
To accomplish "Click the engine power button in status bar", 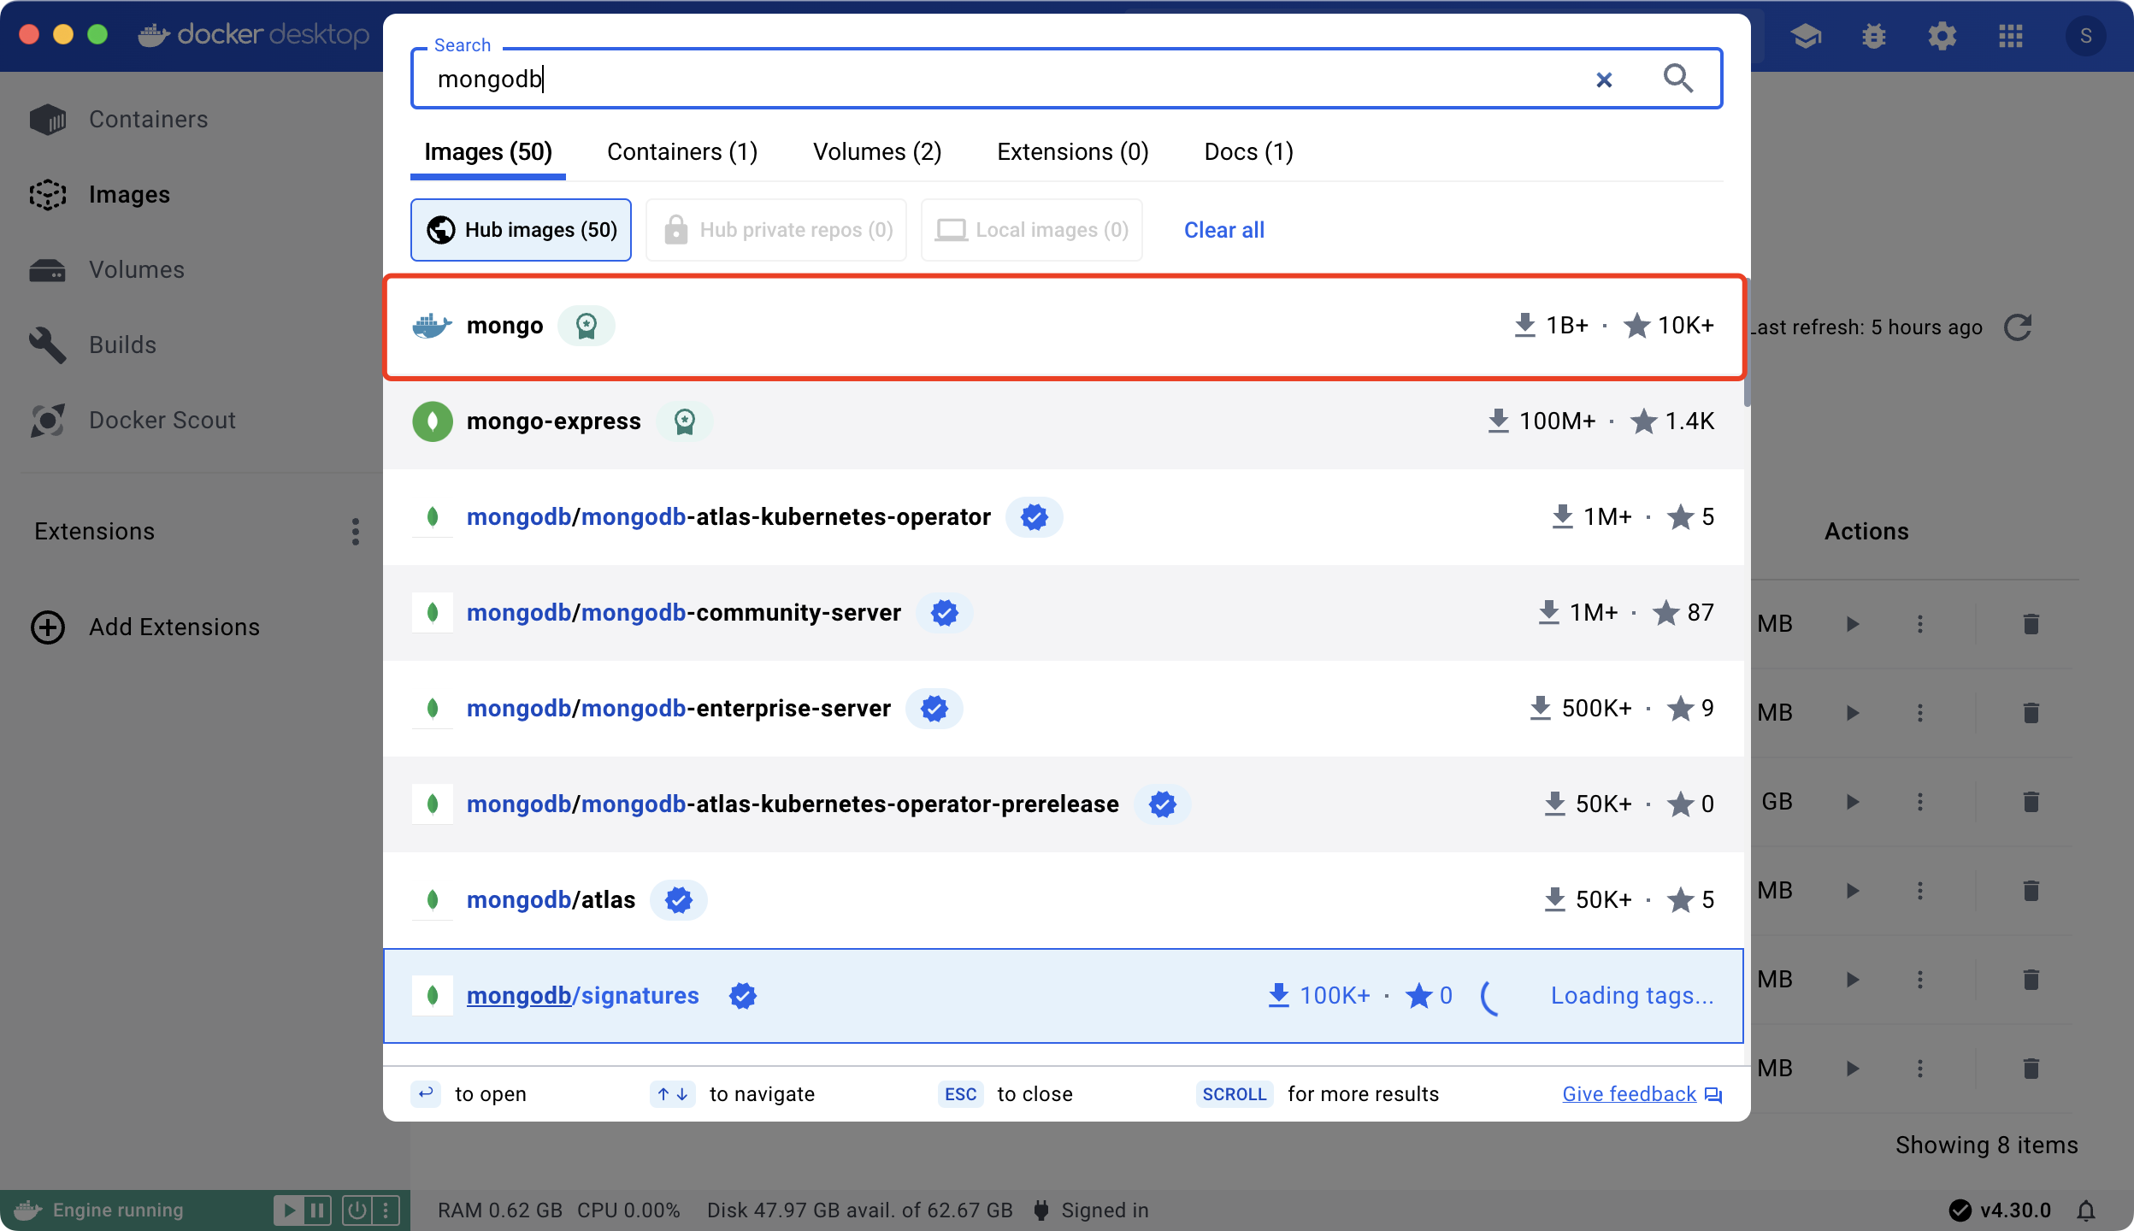I will point(357,1210).
